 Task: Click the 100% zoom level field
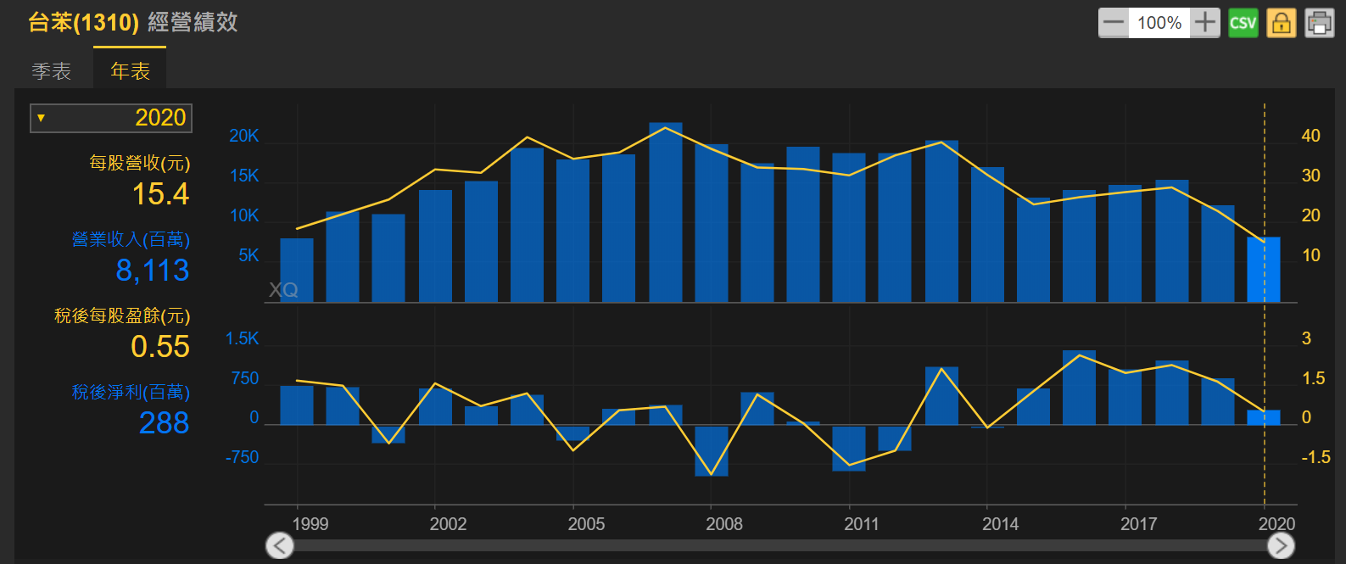(1159, 23)
